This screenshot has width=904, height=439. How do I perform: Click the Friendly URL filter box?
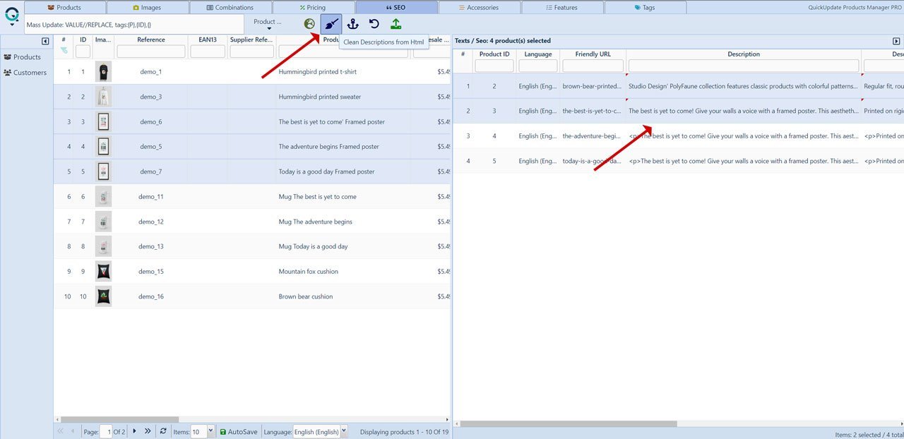pos(593,66)
